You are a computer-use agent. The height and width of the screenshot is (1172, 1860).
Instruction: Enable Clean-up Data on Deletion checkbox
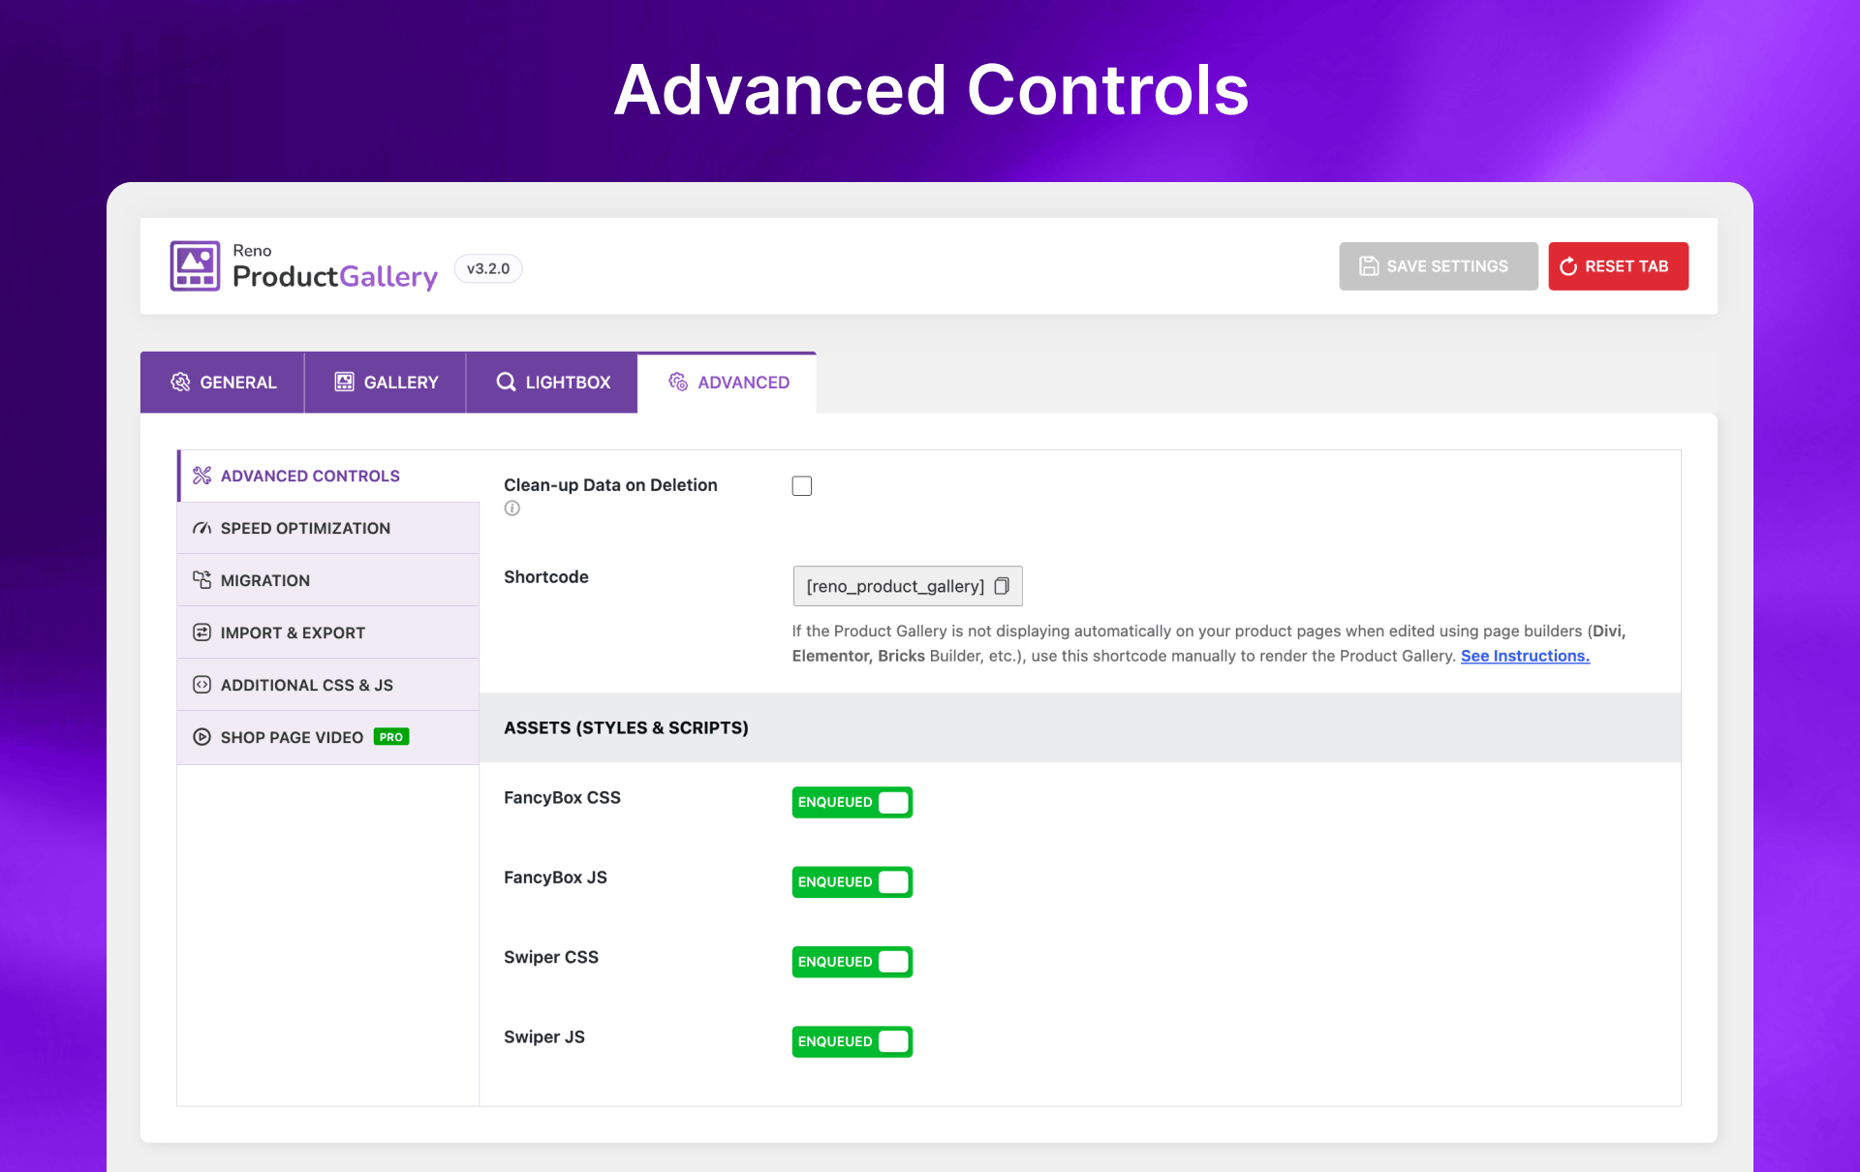802,486
